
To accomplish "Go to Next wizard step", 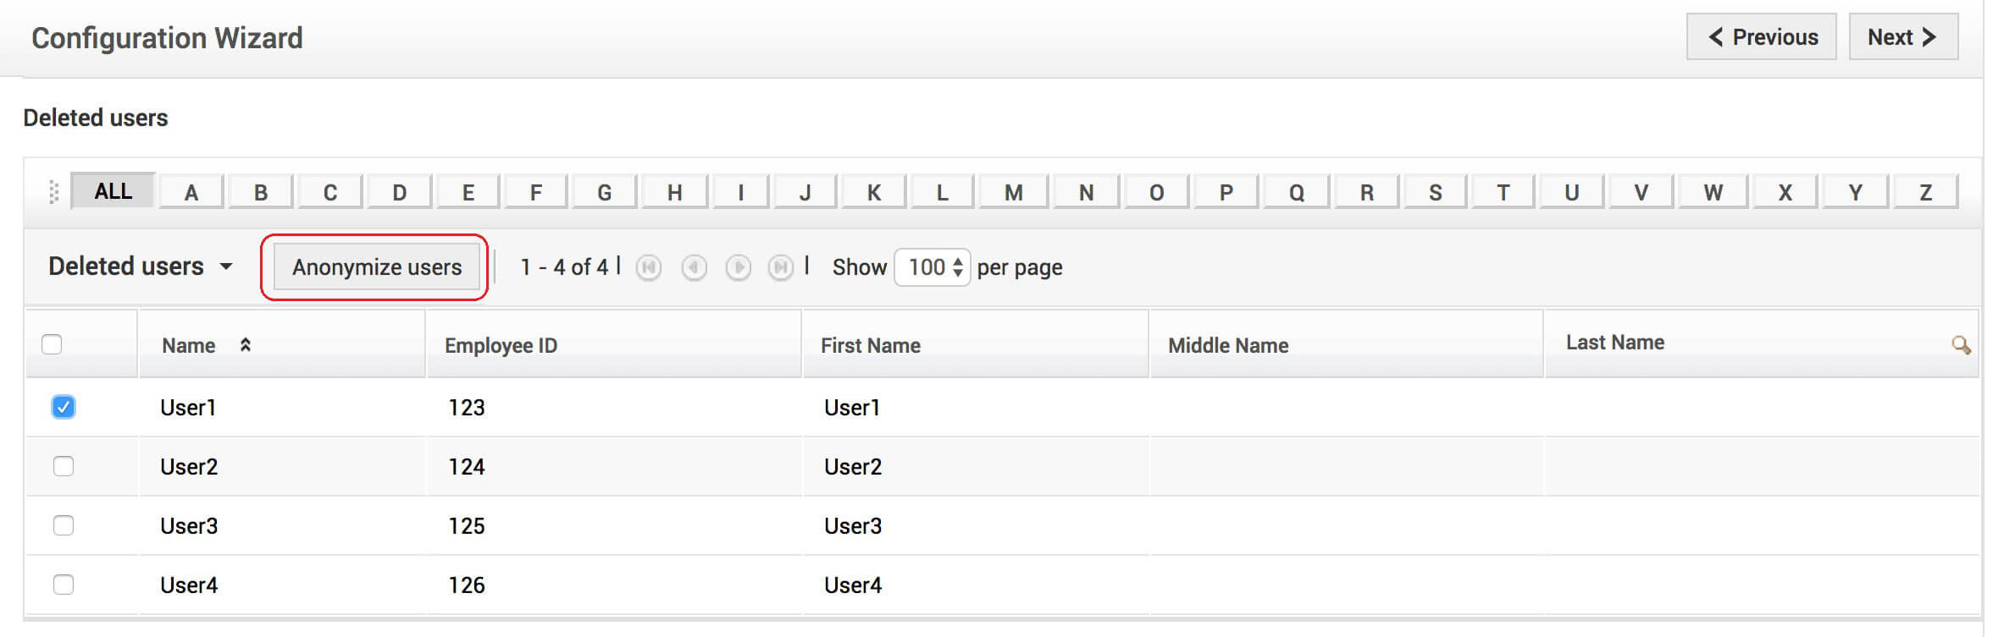I will (x=1902, y=37).
